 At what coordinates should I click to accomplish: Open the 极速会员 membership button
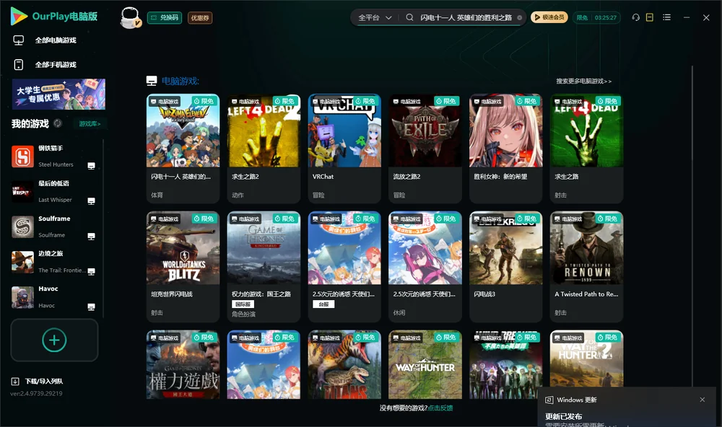coord(549,17)
